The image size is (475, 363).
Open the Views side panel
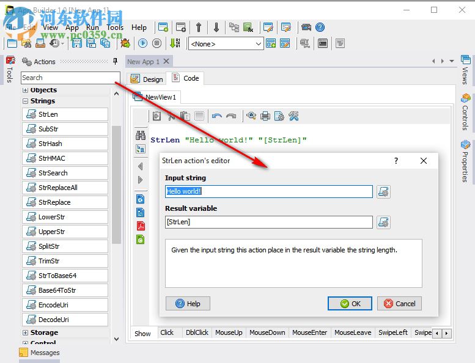click(465, 70)
